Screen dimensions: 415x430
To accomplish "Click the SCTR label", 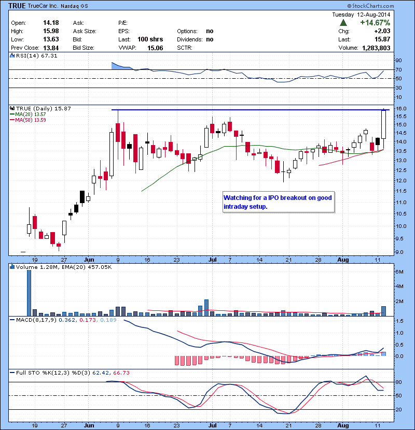I will point(185,48).
